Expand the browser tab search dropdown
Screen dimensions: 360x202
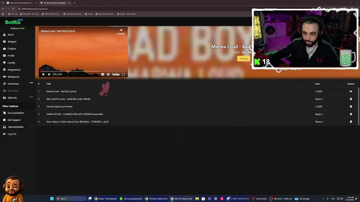[x=3, y=3]
